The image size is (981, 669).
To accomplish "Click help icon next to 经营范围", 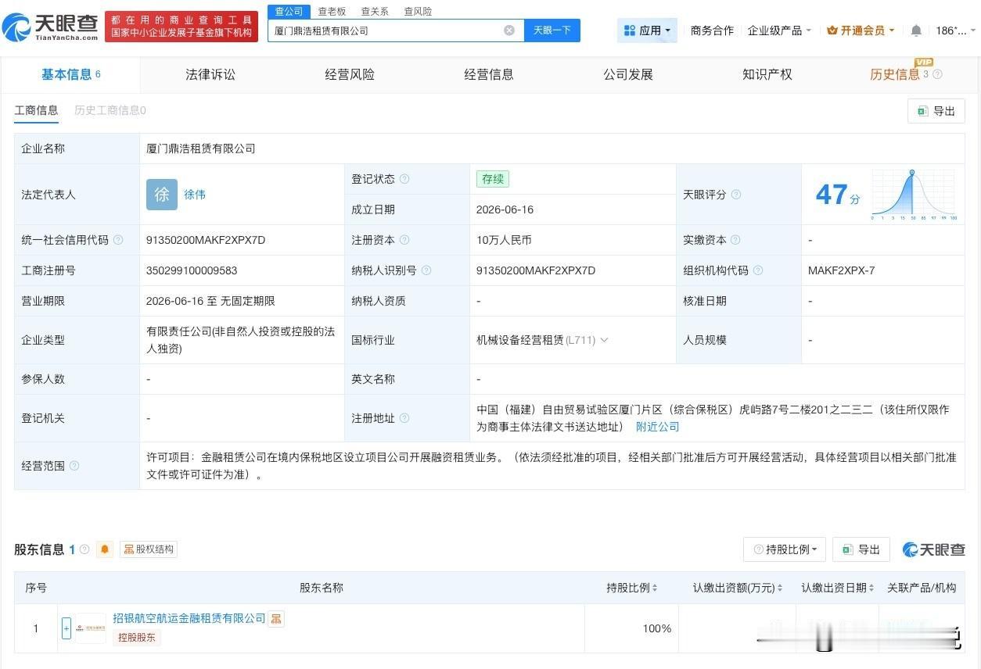I will [x=74, y=466].
